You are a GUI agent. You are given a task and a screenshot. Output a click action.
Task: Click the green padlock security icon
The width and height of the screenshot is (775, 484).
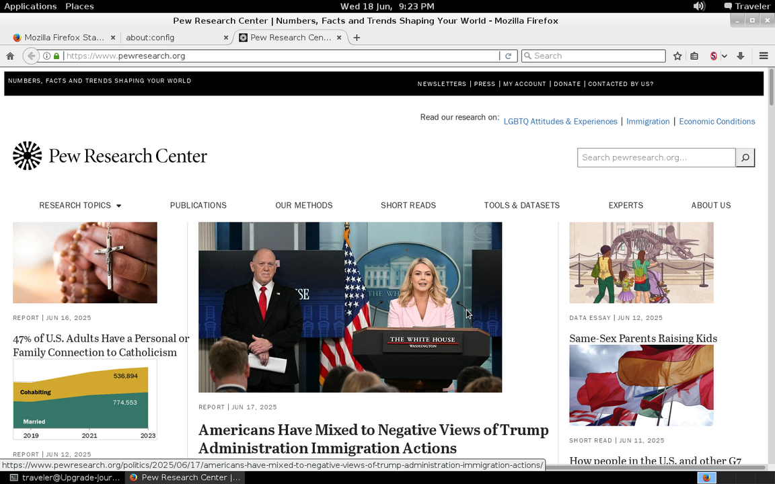[x=57, y=56]
